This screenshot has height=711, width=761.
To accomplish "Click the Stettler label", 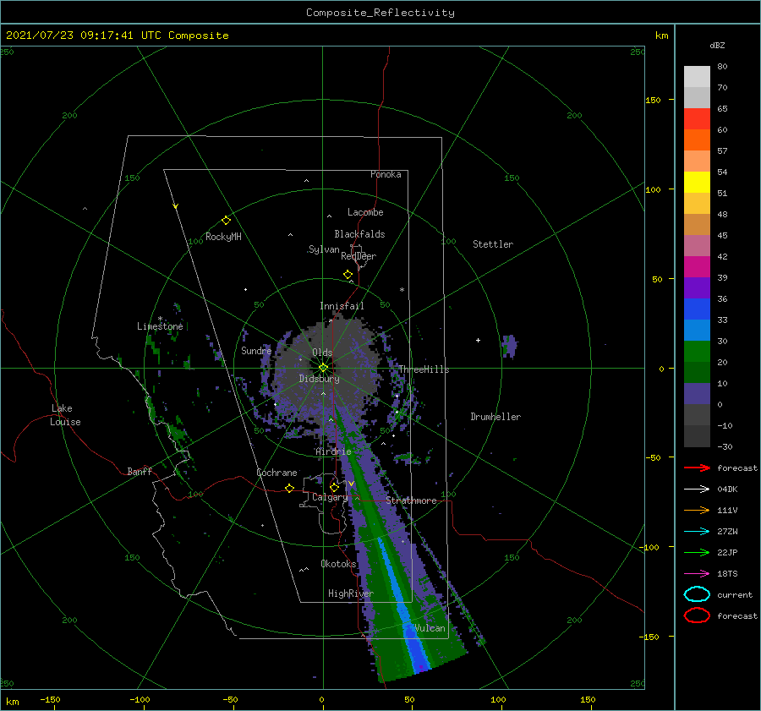I will pyautogui.click(x=493, y=244).
